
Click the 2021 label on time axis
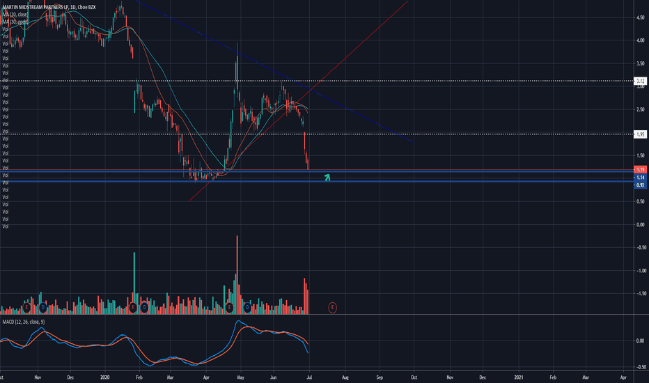tap(519, 377)
